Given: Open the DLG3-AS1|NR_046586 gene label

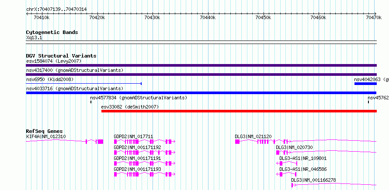Looking at the screenshot, I should pos(303,169).
